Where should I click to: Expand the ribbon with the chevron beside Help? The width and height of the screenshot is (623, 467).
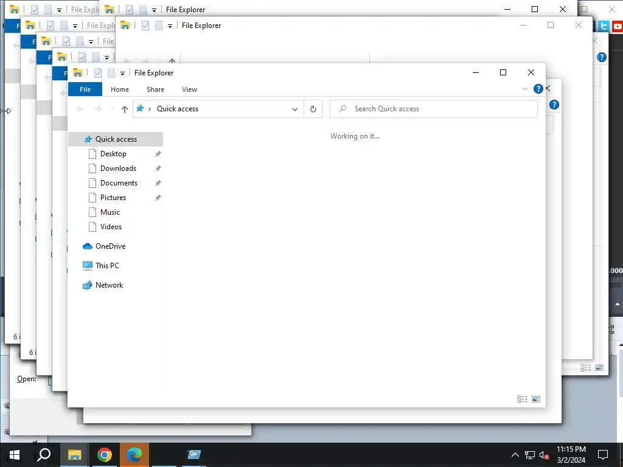525,89
